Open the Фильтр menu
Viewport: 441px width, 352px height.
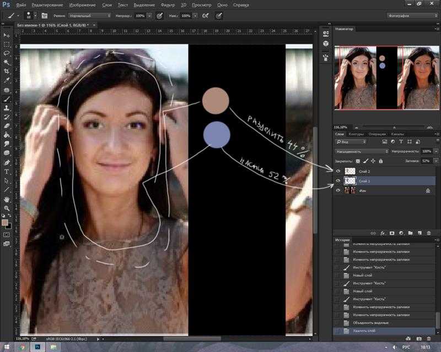coord(168,5)
